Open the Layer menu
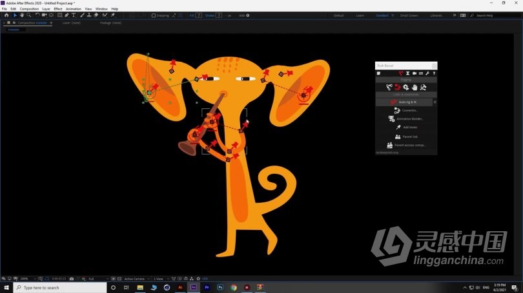Screen dimensions: 523x293 tap(46, 9)
